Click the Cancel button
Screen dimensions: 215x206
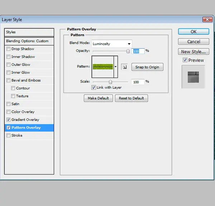coord(193,41)
